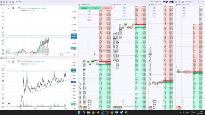Open timeframe selector of bottom chart
The height and width of the screenshot is (115, 205).
pos(9,61)
